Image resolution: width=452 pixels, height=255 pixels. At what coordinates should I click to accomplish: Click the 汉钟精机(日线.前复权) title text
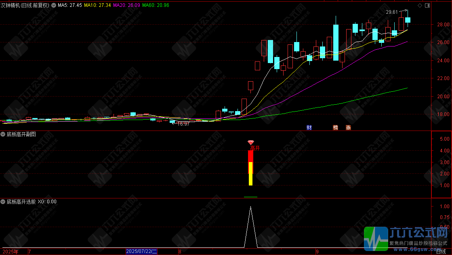point(25,5)
